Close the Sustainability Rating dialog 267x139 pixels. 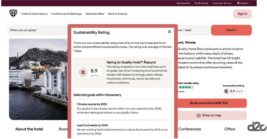(x=169, y=32)
